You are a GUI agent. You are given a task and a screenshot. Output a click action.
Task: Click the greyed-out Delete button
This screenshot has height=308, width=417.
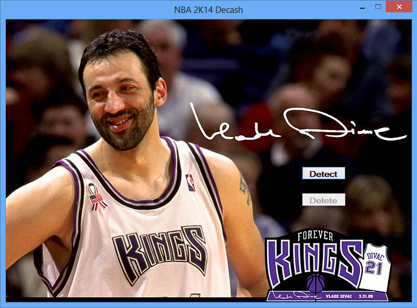(x=323, y=200)
